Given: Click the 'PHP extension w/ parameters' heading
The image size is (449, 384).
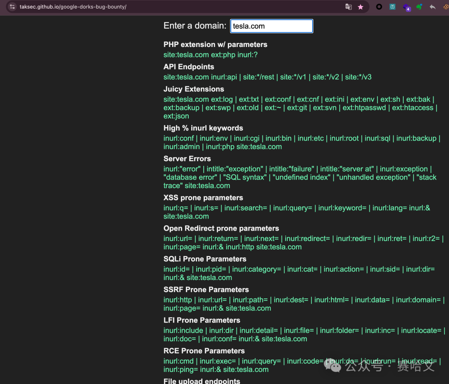Looking at the screenshot, I should pos(215,44).
